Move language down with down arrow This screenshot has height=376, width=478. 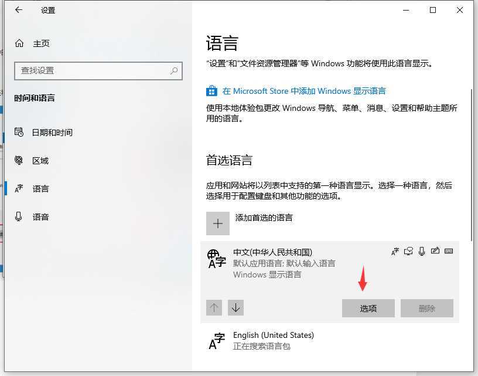[235, 307]
